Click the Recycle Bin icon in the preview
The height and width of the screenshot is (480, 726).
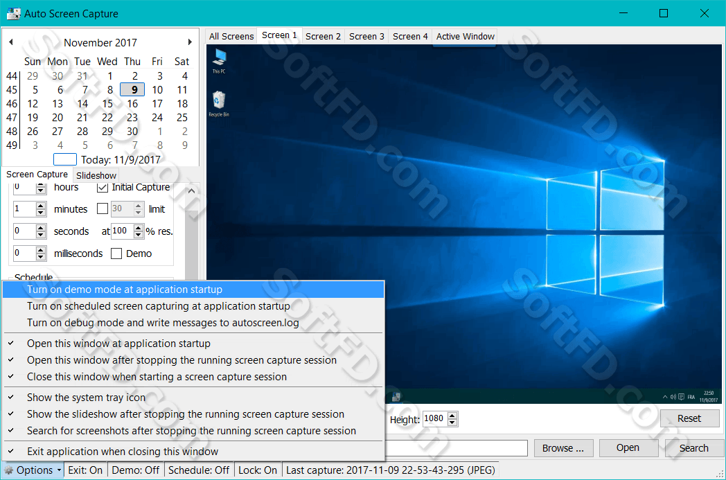tap(219, 104)
